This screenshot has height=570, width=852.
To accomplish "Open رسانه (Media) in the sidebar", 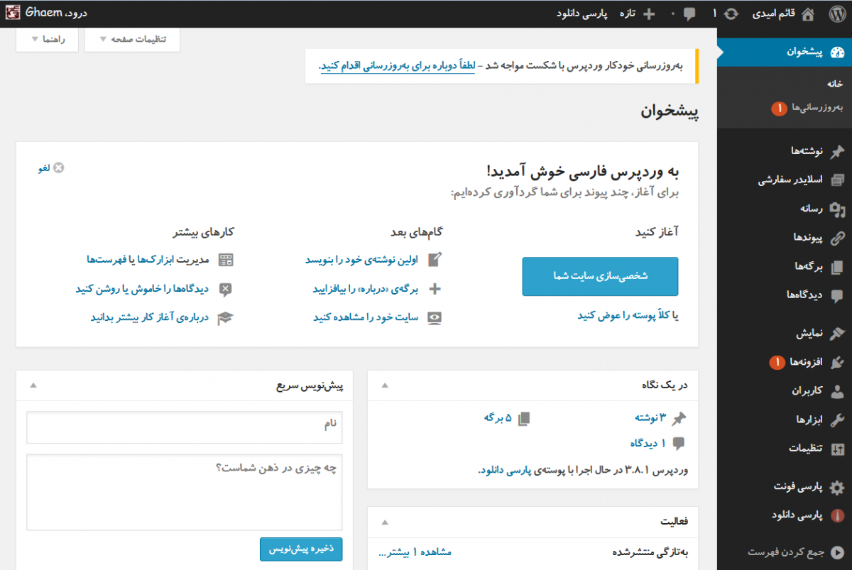I will click(812, 209).
